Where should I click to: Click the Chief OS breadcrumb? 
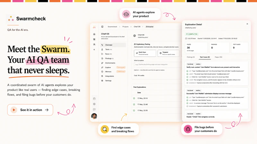pyautogui.click(x=137, y=27)
